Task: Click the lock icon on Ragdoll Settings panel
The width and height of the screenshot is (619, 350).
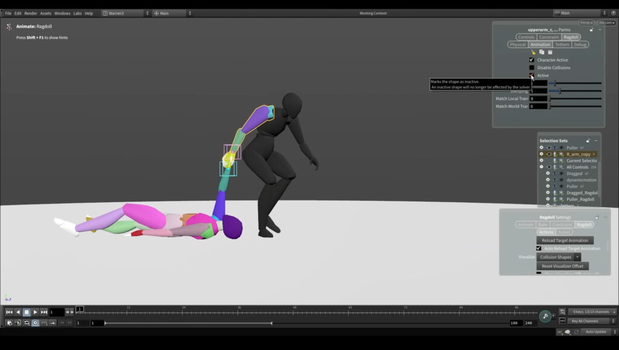Action: (597, 217)
